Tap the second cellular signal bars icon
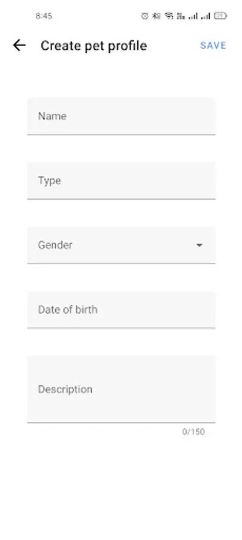 pyautogui.click(x=205, y=16)
